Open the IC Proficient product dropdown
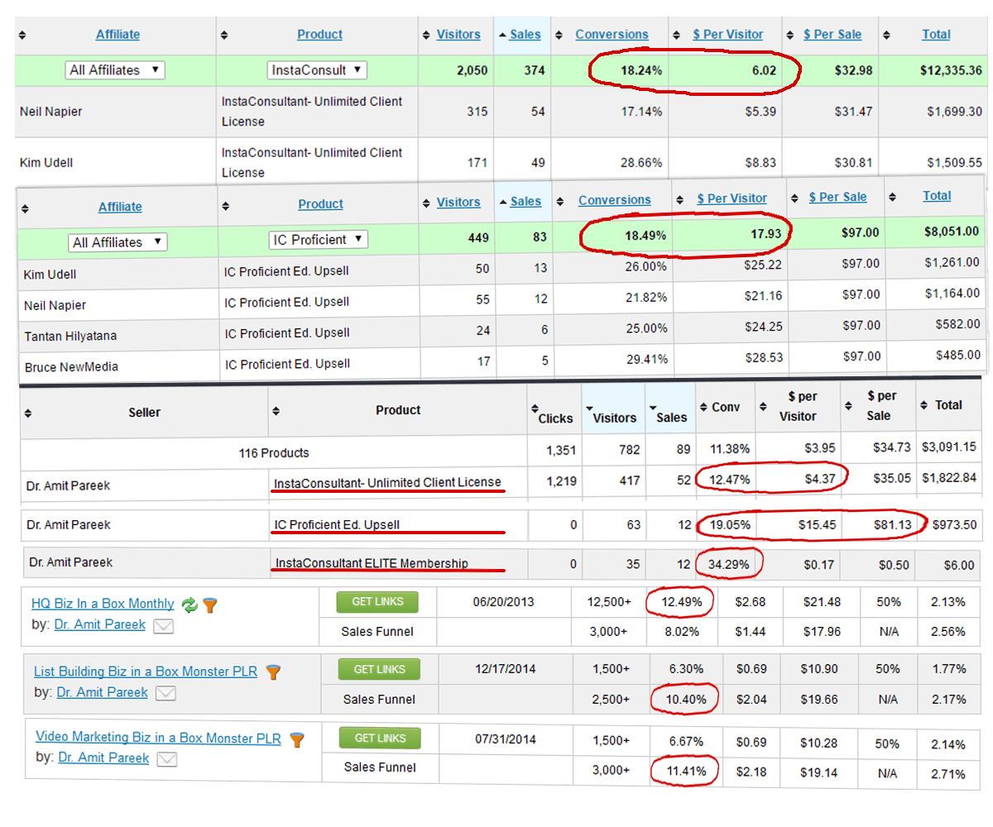 [319, 240]
